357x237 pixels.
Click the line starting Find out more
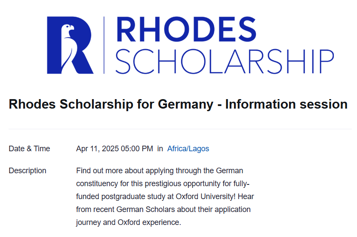pos(160,171)
